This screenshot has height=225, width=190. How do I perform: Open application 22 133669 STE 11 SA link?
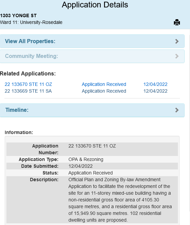[28, 91]
